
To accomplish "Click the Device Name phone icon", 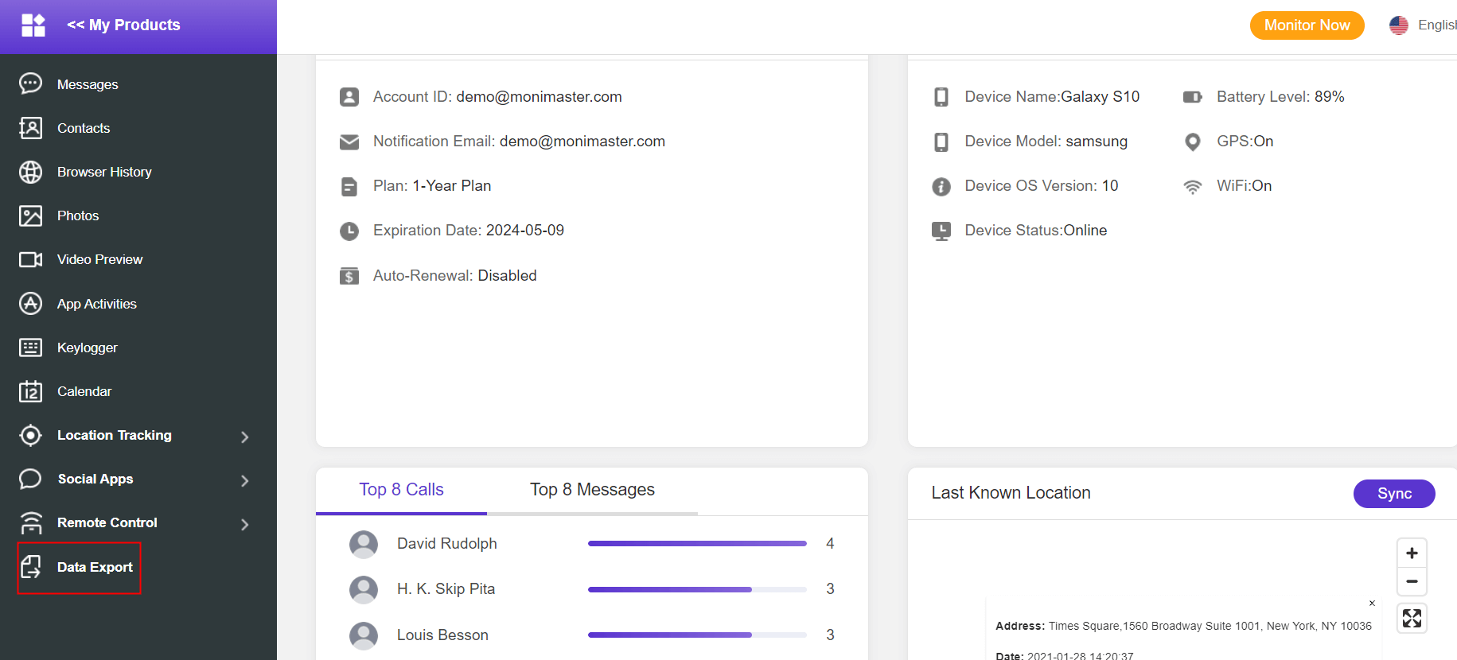I will point(941,97).
